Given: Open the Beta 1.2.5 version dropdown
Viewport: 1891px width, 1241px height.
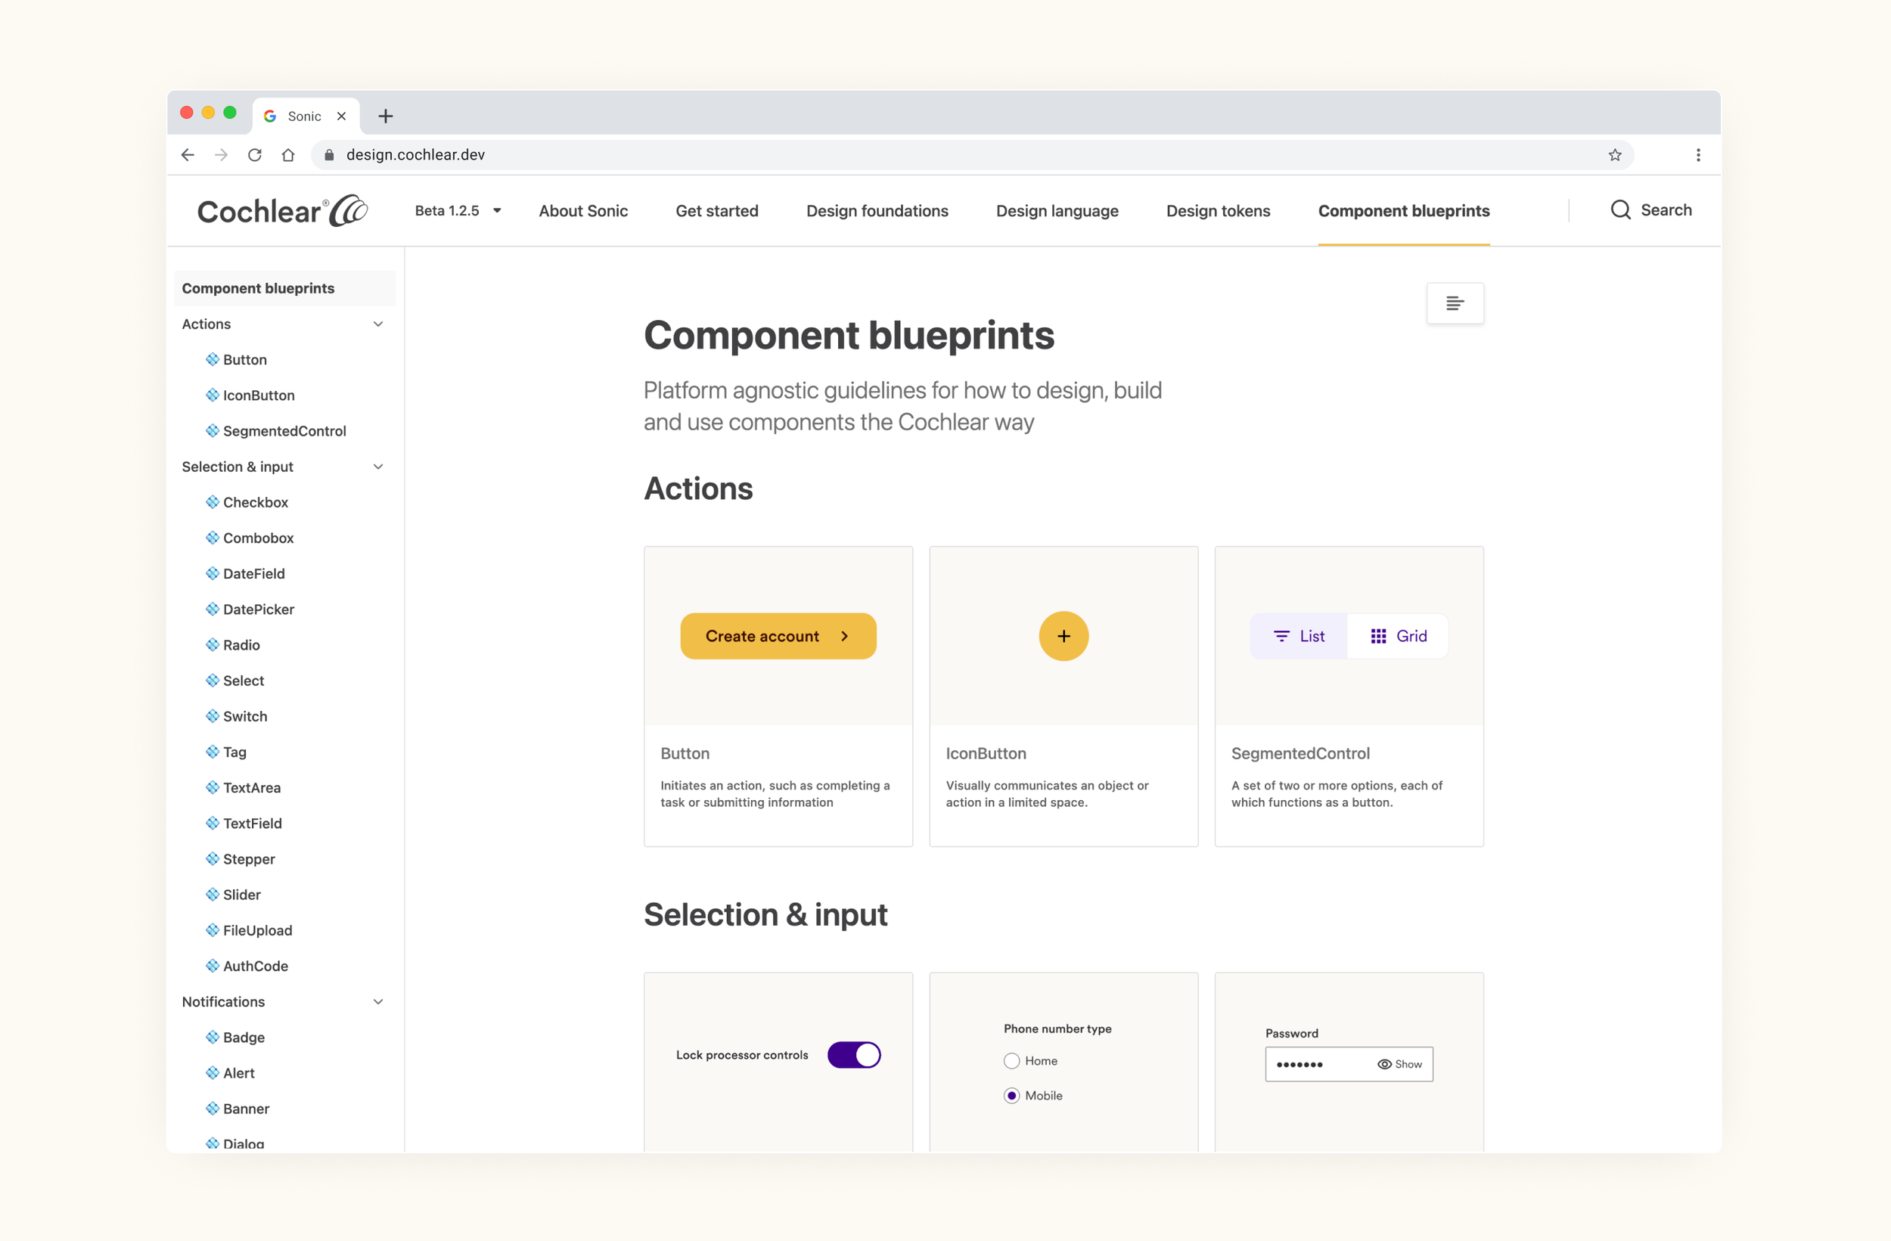Looking at the screenshot, I should [x=457, y=209].
